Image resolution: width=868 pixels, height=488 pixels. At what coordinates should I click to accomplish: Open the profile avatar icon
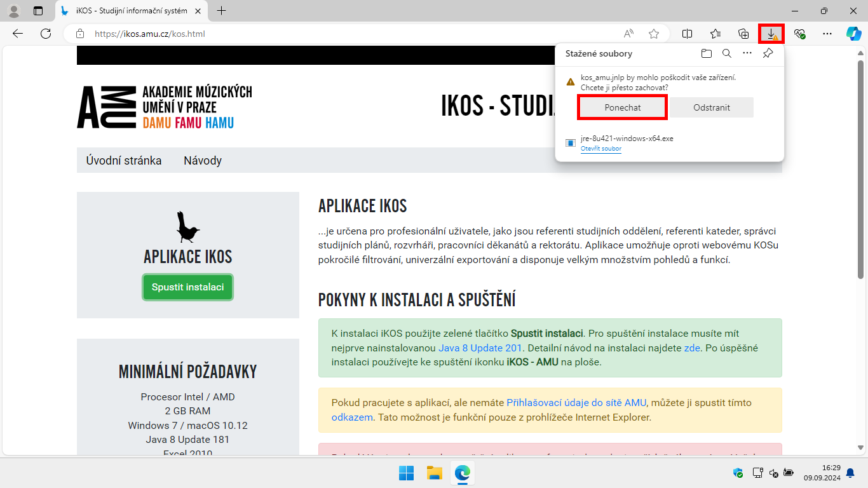click(x=13, y=11)
